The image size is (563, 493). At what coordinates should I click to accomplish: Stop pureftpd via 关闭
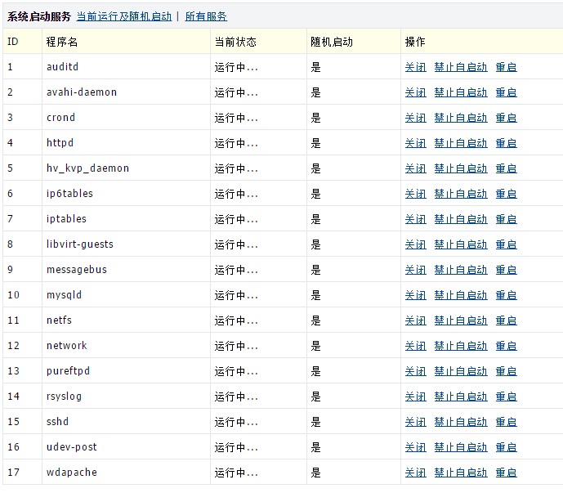(415, 371)
